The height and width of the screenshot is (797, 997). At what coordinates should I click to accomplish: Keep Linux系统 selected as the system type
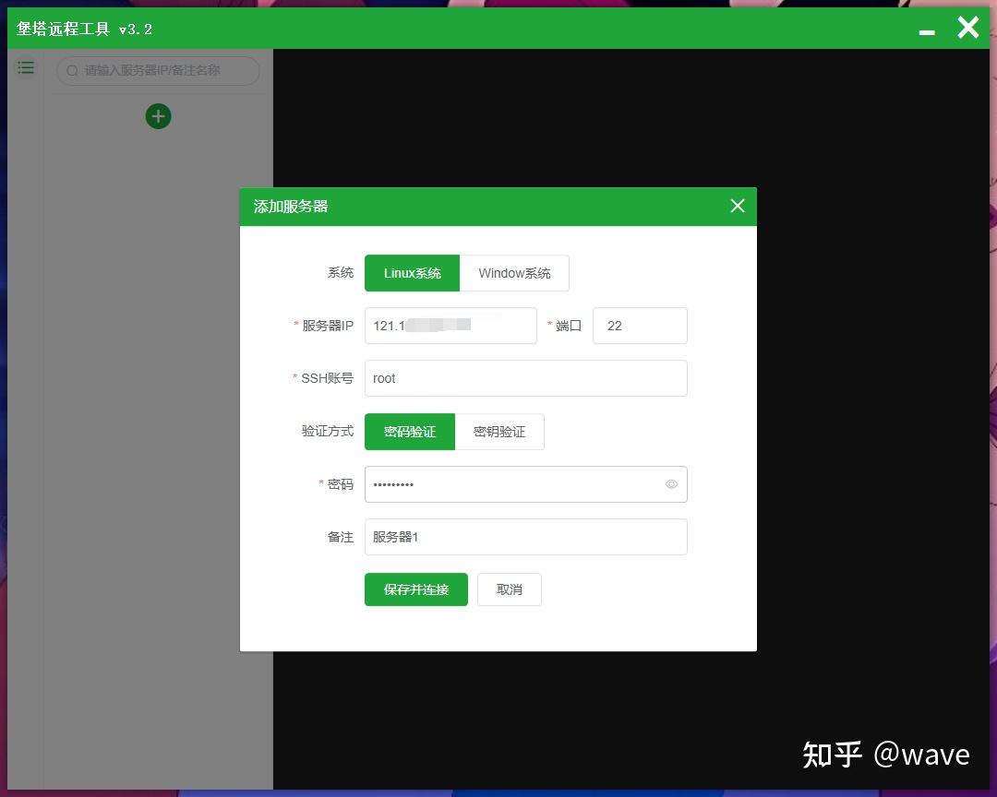(412, 272)
